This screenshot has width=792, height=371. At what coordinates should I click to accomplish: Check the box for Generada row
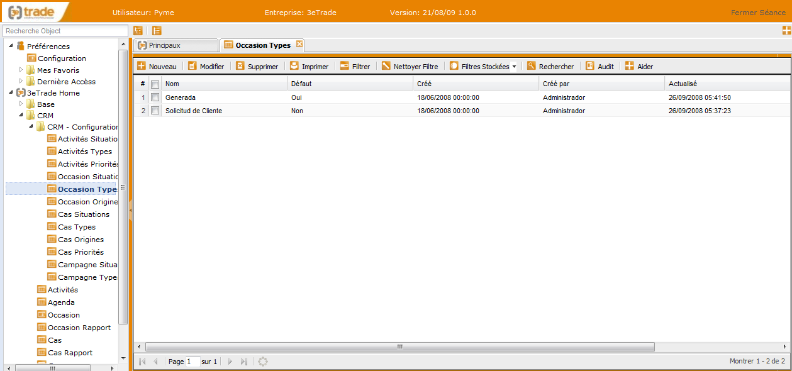155,97
